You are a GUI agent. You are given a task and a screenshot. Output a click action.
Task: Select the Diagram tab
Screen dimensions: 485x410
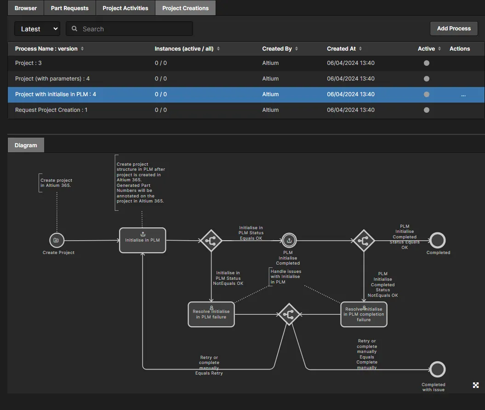pyautogui.click(x=26, y=145)
